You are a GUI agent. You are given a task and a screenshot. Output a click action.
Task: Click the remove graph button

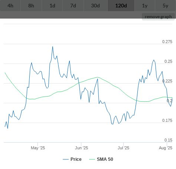158,17
